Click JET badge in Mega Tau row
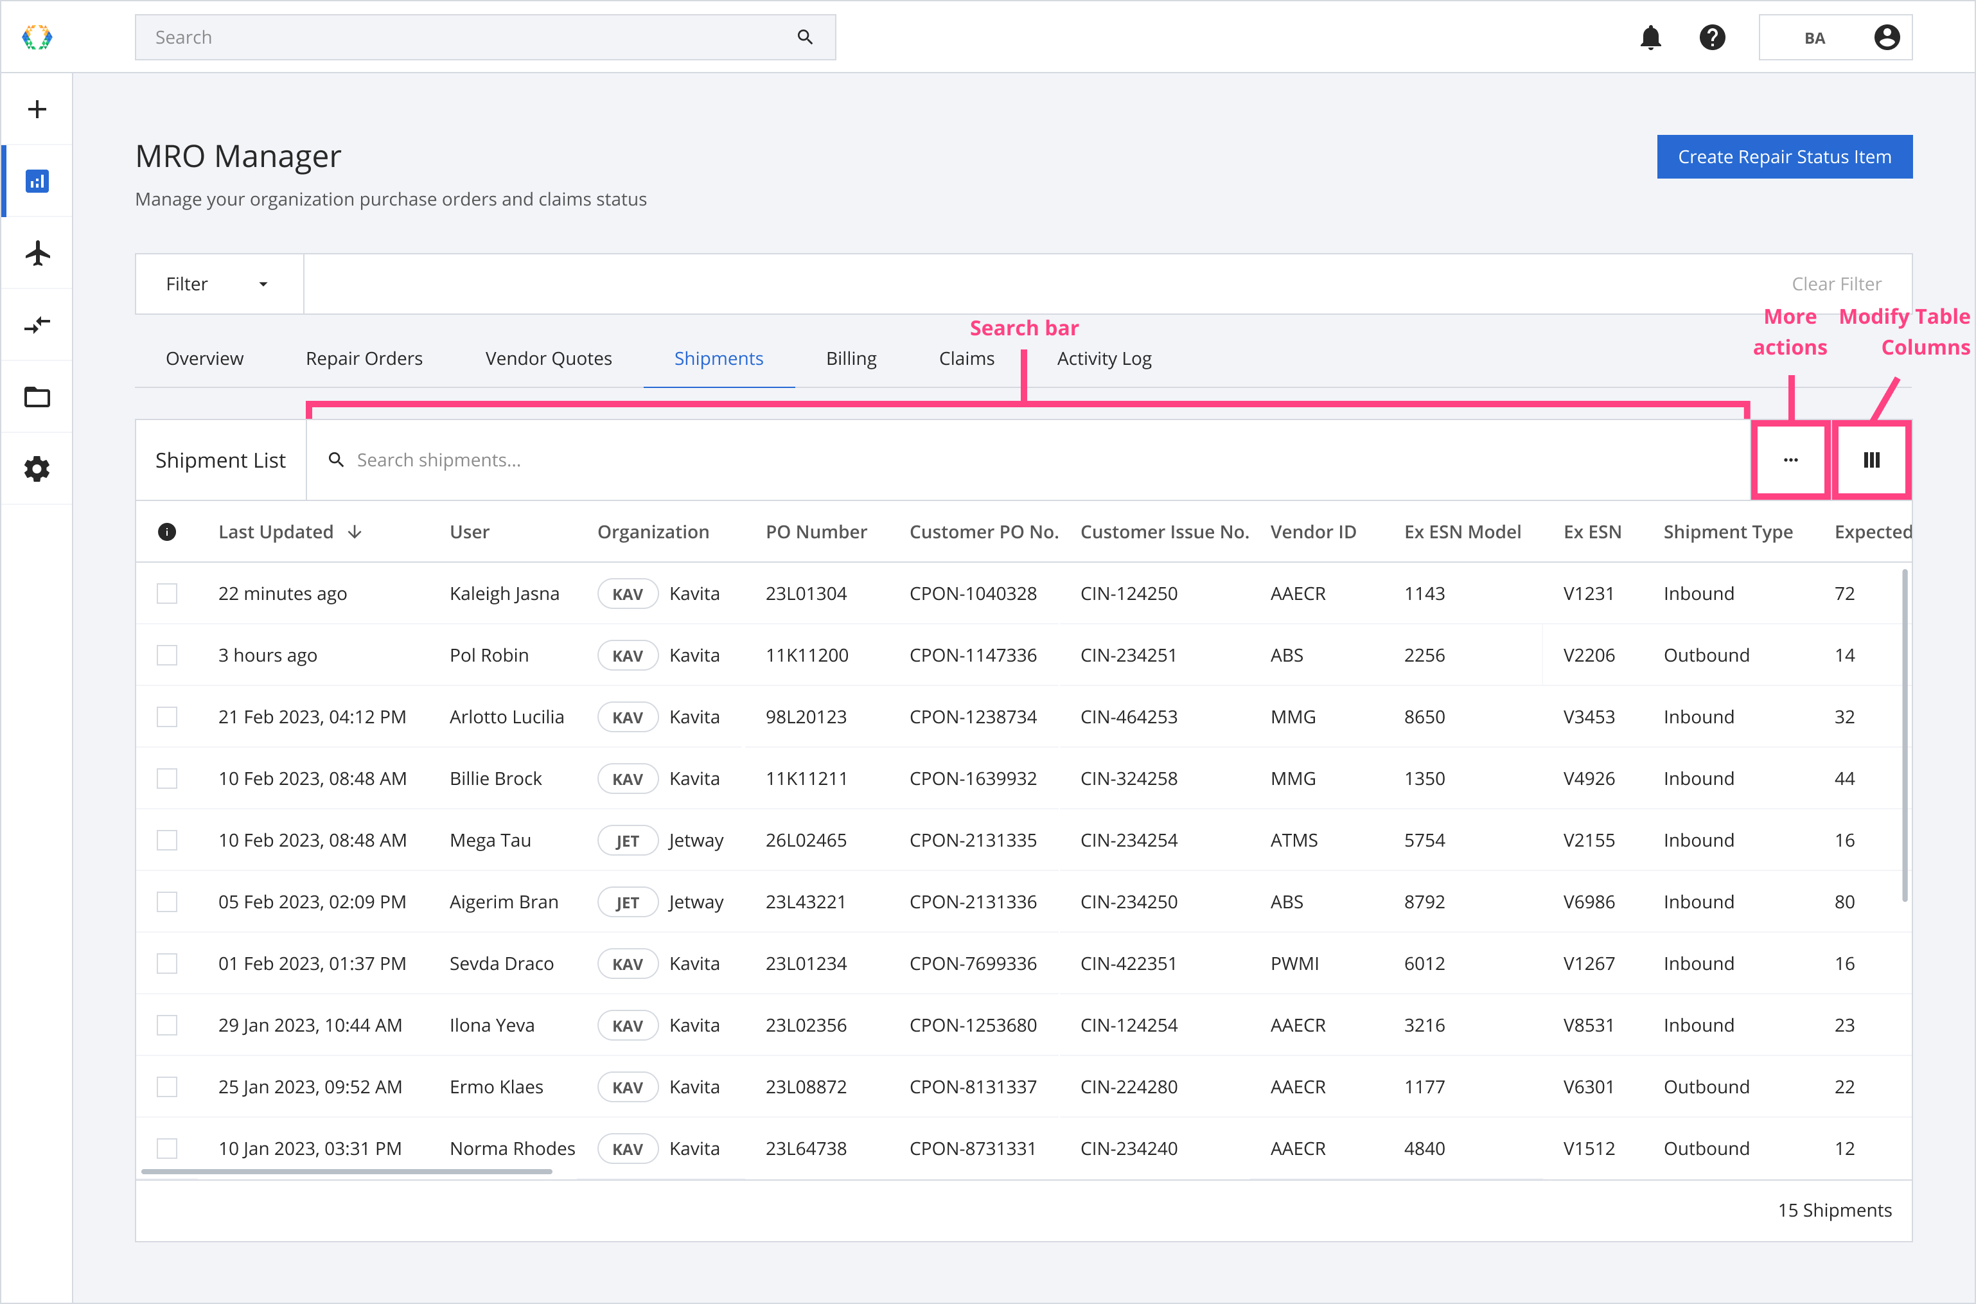This screenshot has width=1976, height=1304. coord(628,841)
